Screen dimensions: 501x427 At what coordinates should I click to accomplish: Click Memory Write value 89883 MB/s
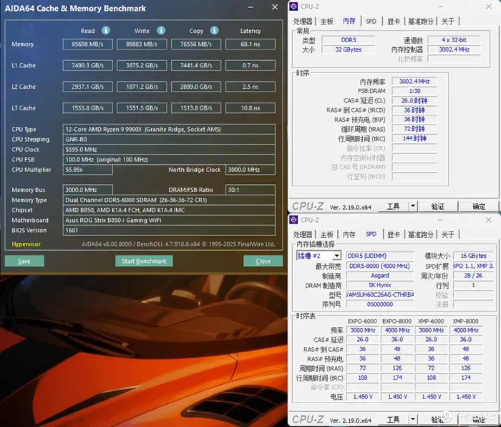click(x=142, y=44)
